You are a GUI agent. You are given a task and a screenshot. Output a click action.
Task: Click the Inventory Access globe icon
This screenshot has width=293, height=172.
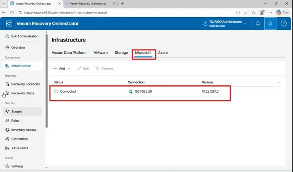tap(7, 130)
